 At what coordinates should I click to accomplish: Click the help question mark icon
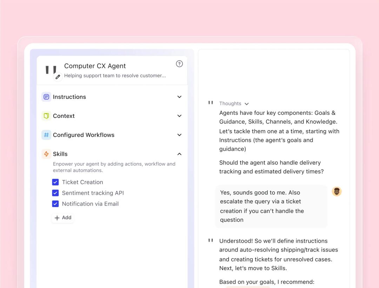tap(179, 63)
